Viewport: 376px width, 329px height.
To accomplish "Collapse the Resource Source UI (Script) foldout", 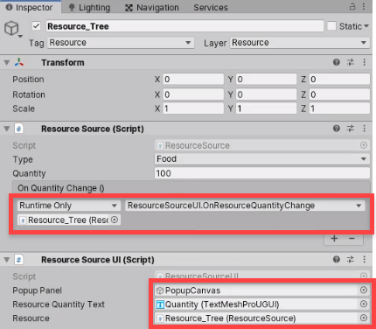I will 7,260.
